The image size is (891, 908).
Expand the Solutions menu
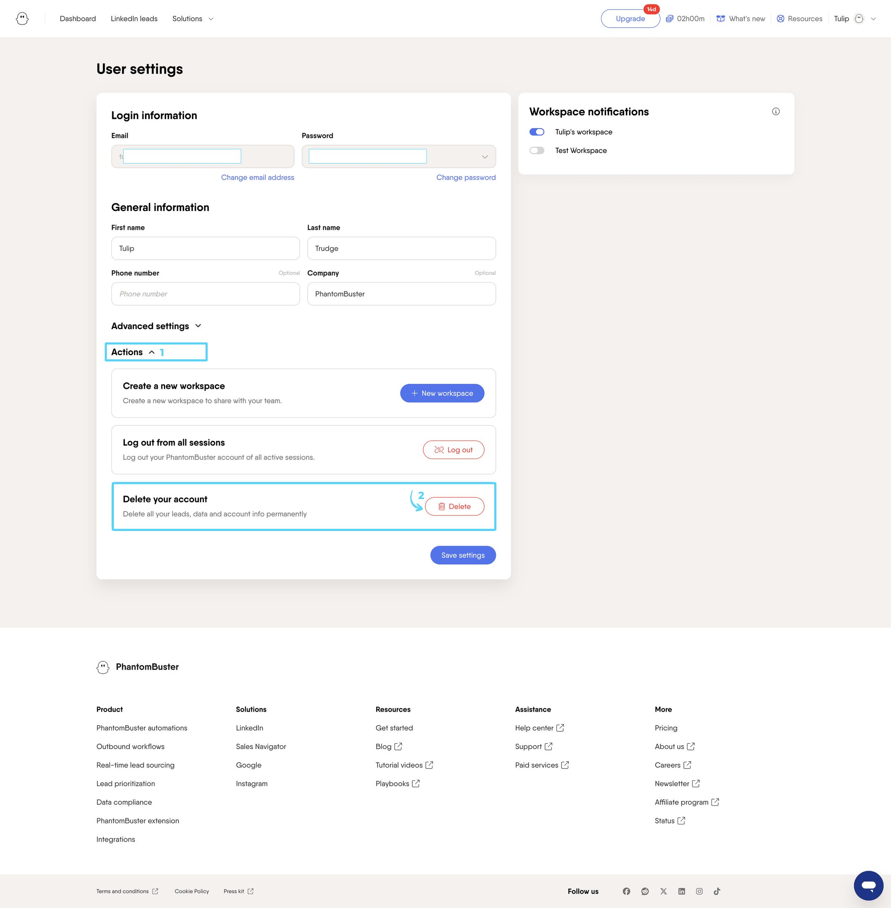click(192, 19)
